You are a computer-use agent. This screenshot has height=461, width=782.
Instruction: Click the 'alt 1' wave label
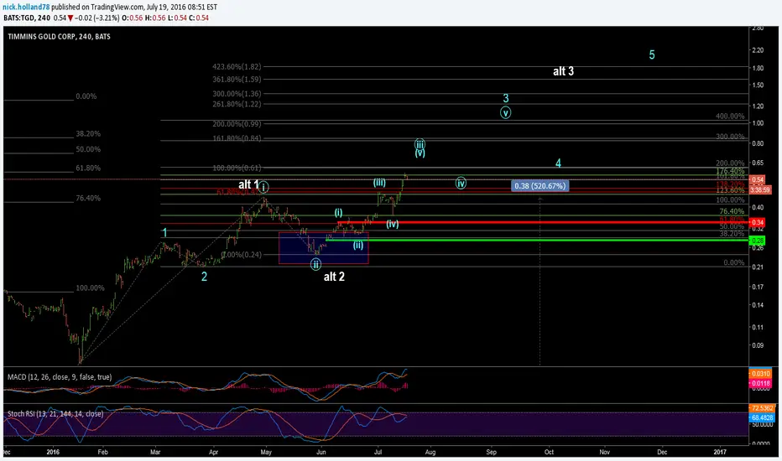click(x=248, y=185)
